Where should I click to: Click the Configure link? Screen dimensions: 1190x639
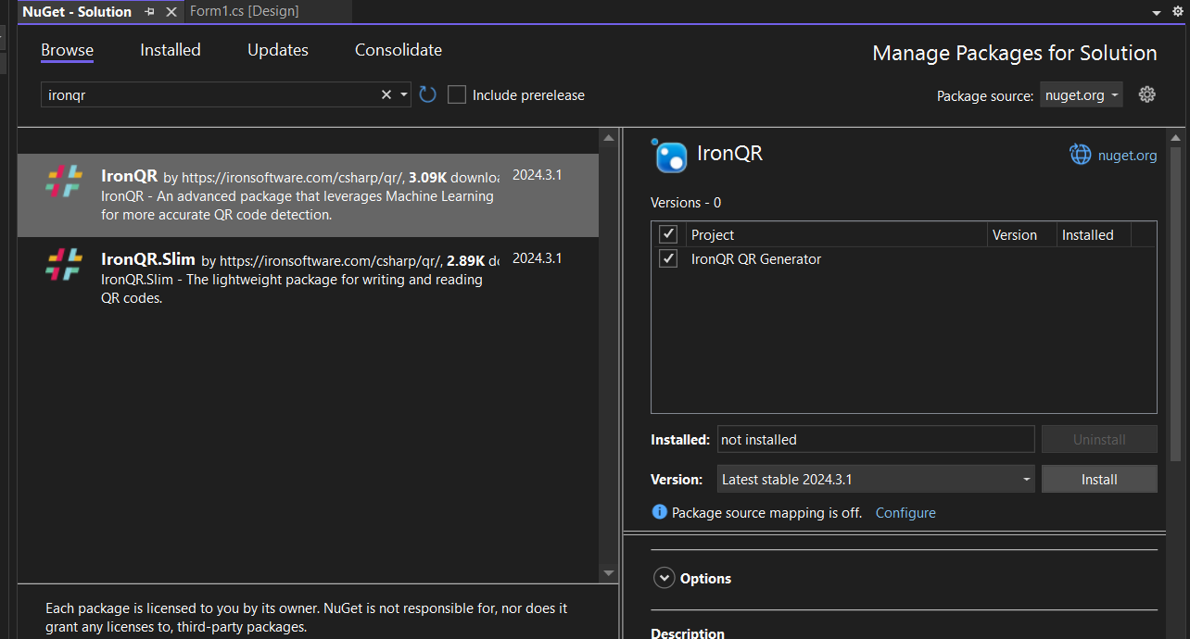coord(905,512)
